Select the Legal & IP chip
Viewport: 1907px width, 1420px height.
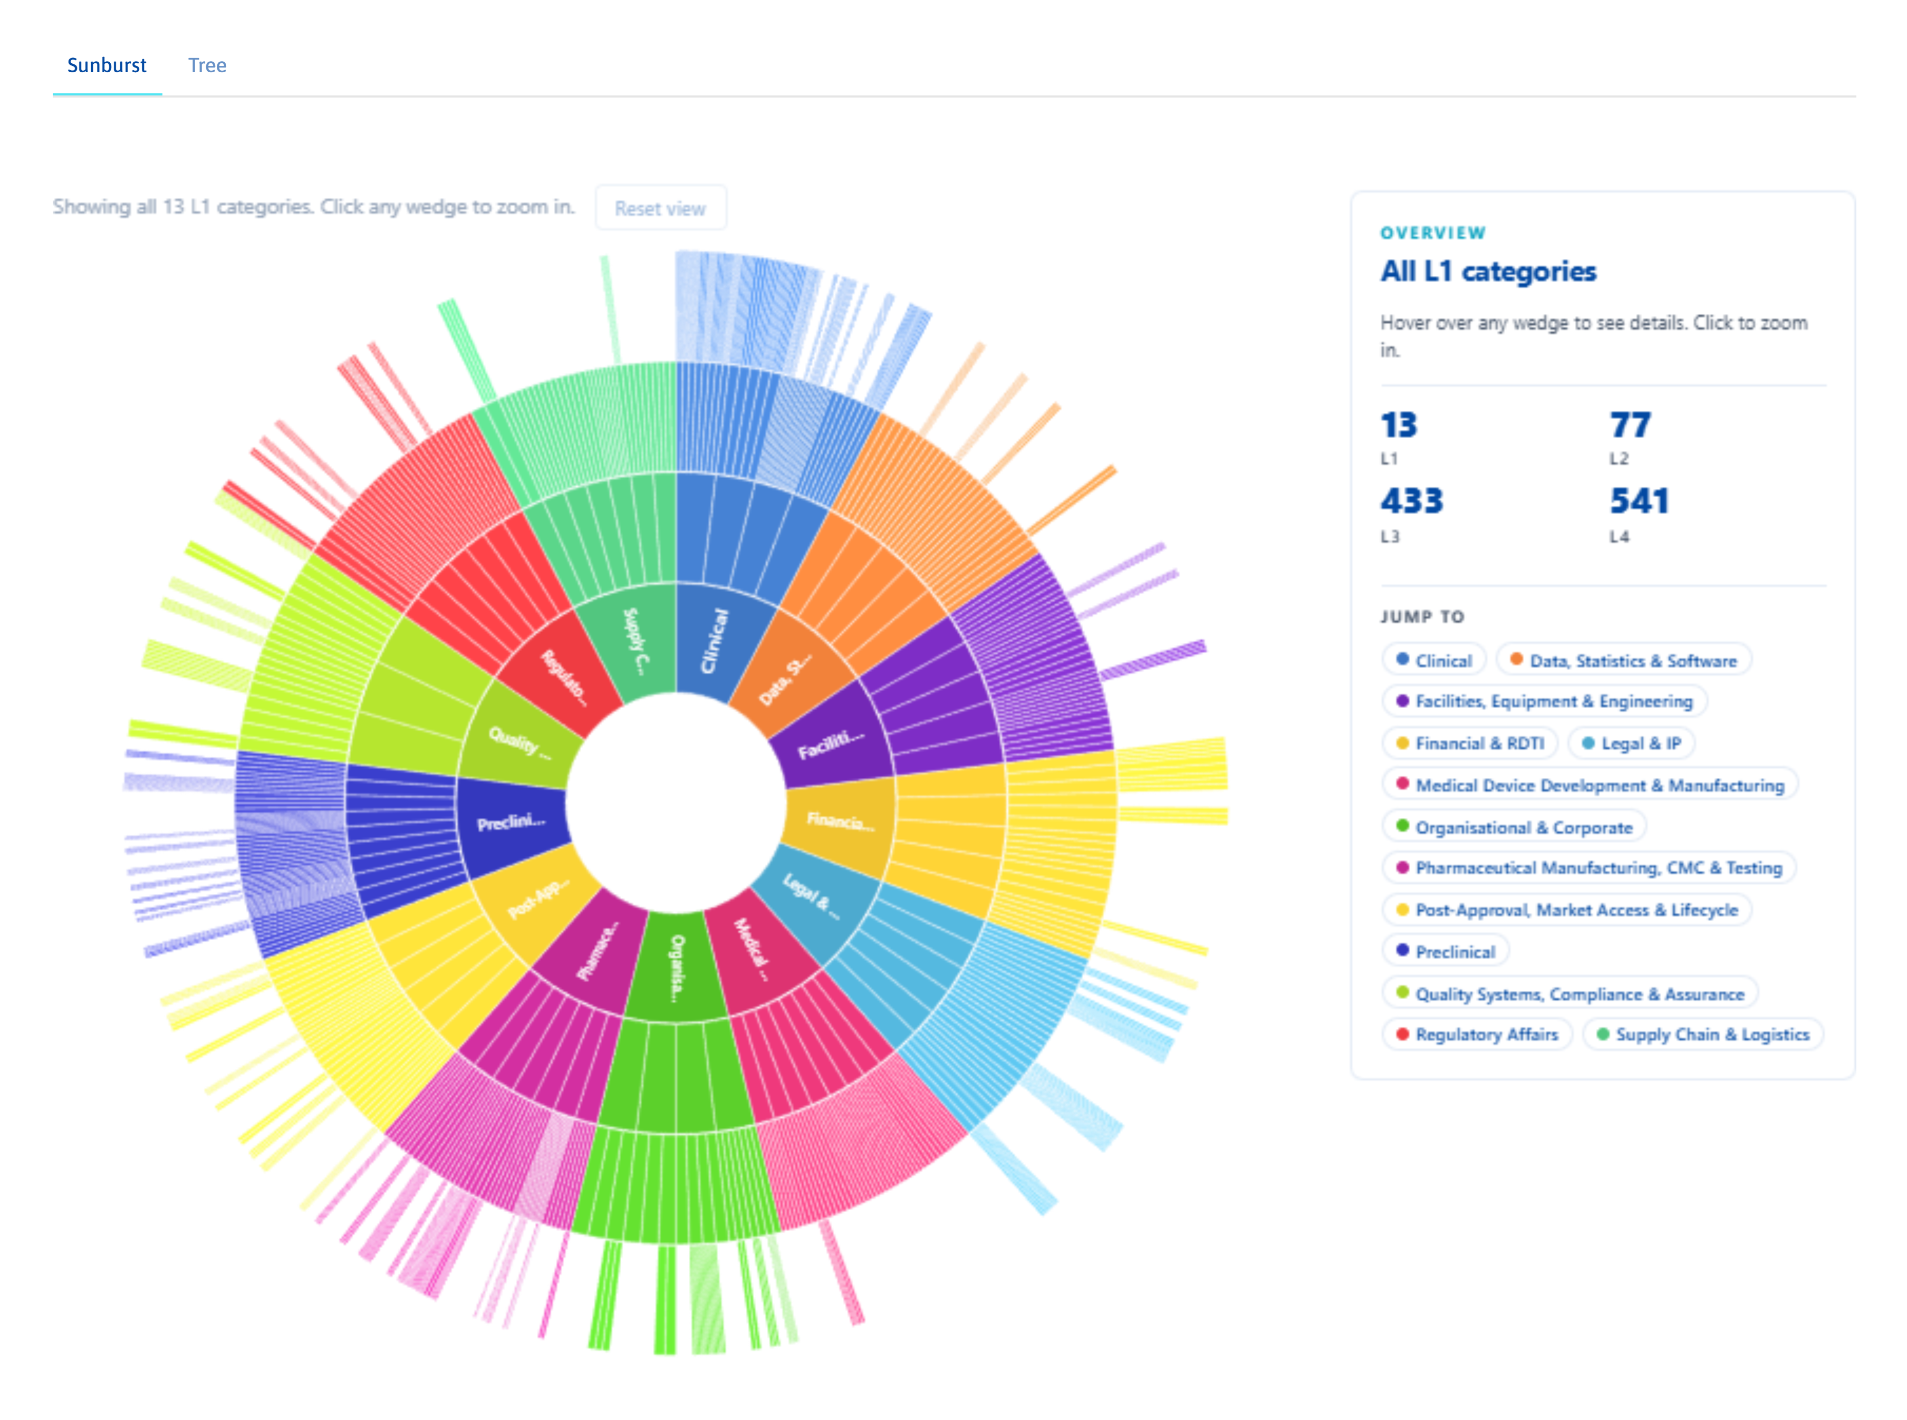point(1631,743)
